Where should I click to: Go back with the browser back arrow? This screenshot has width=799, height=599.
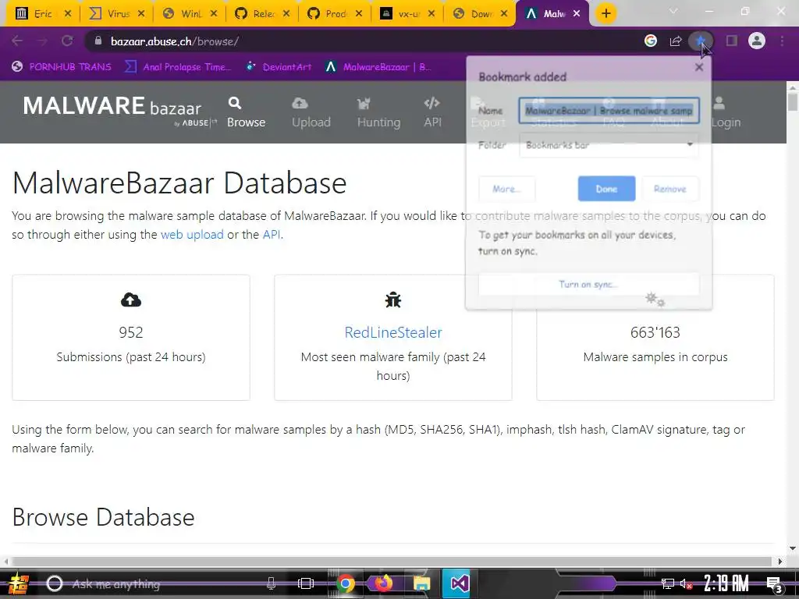(x=17, y=41)
